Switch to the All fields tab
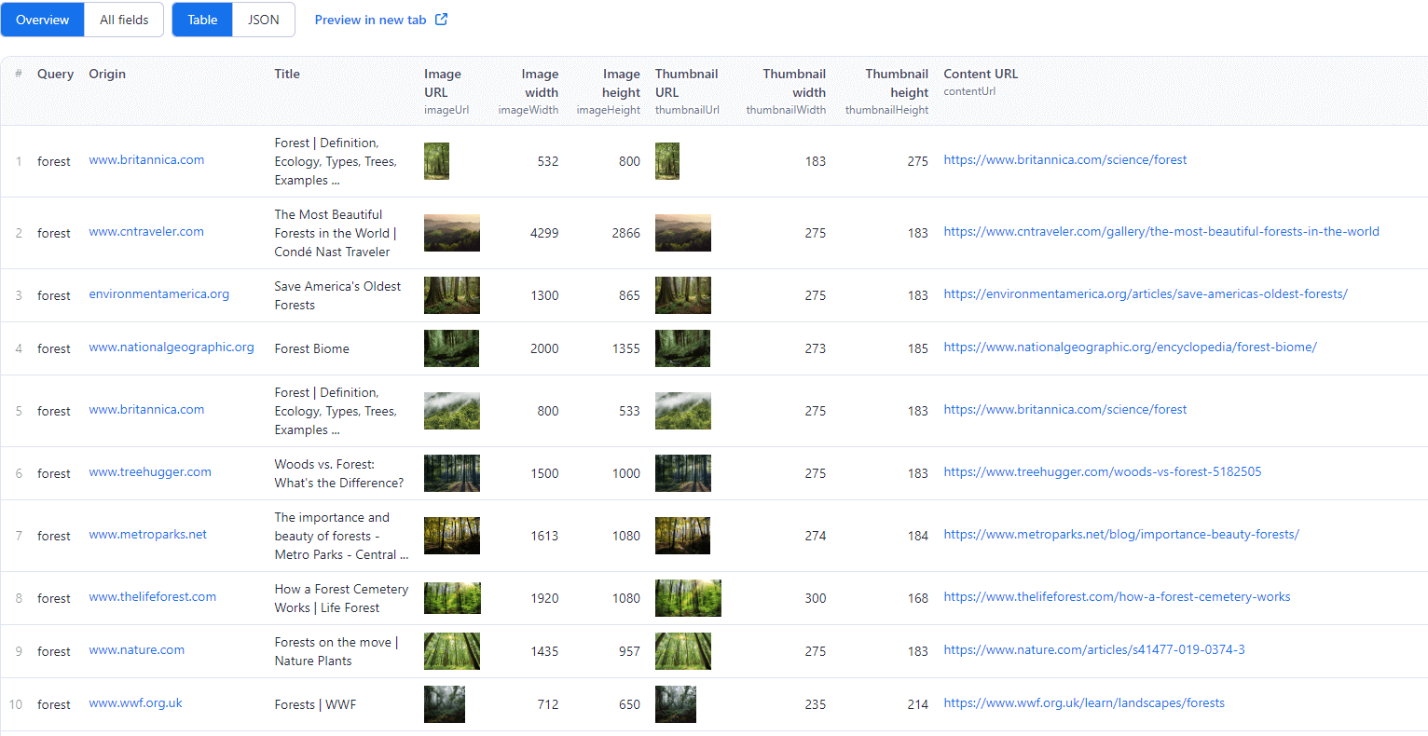The image size is (1428, 736). [x=123, y=19]
